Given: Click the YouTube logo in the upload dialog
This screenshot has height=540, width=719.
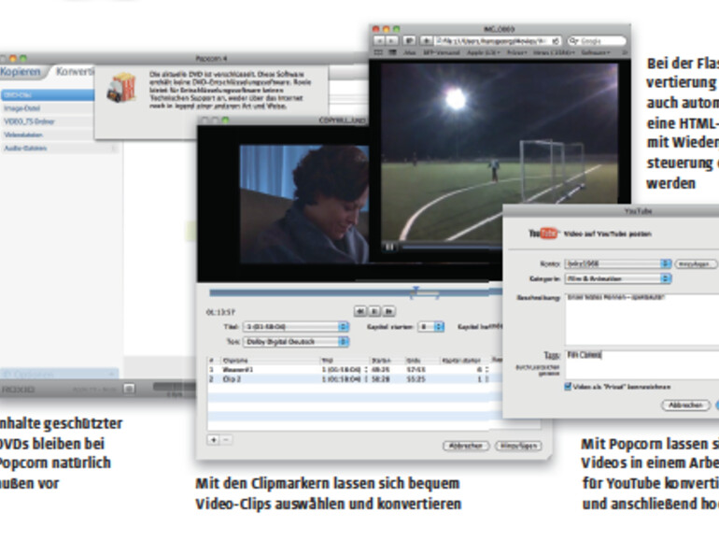Looking at the screenshot, I should tap(543, 234).
